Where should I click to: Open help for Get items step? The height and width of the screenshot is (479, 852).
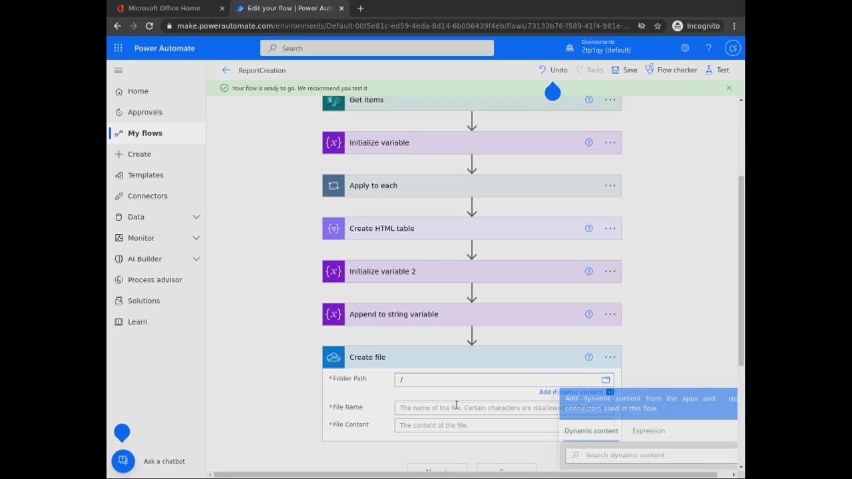(x=588, y=100)
